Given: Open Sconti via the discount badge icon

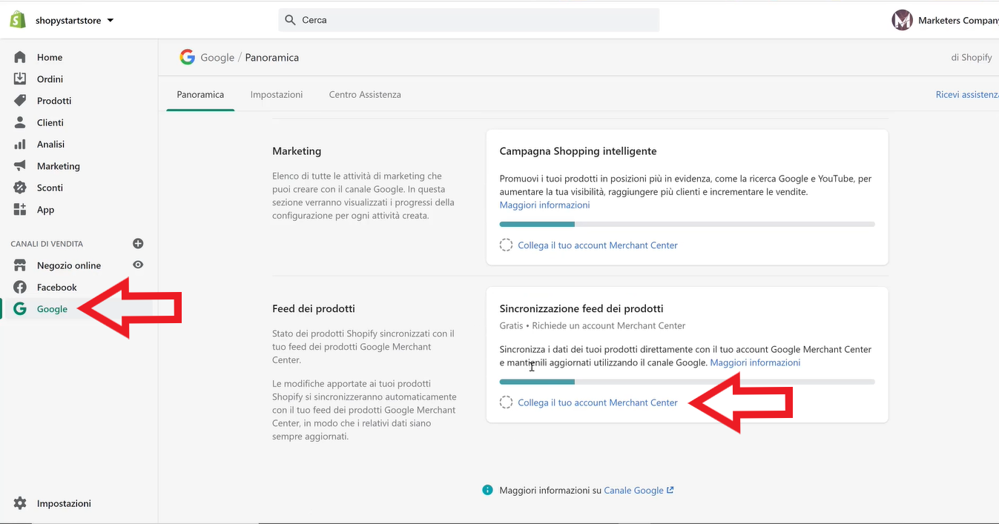Looking at the screenshot, I should (x=20, y=188).
